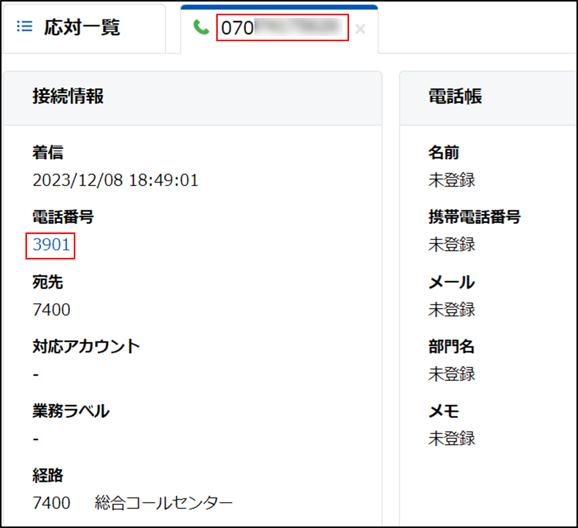
Task: Click the 7400 value under 宛先
Action: [x=51, y=309]
